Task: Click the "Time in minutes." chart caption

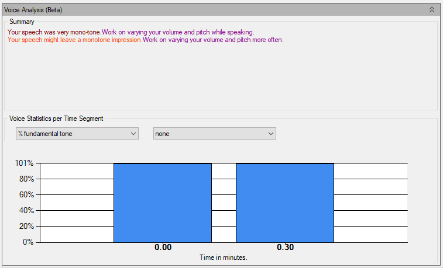Action: 224,257
